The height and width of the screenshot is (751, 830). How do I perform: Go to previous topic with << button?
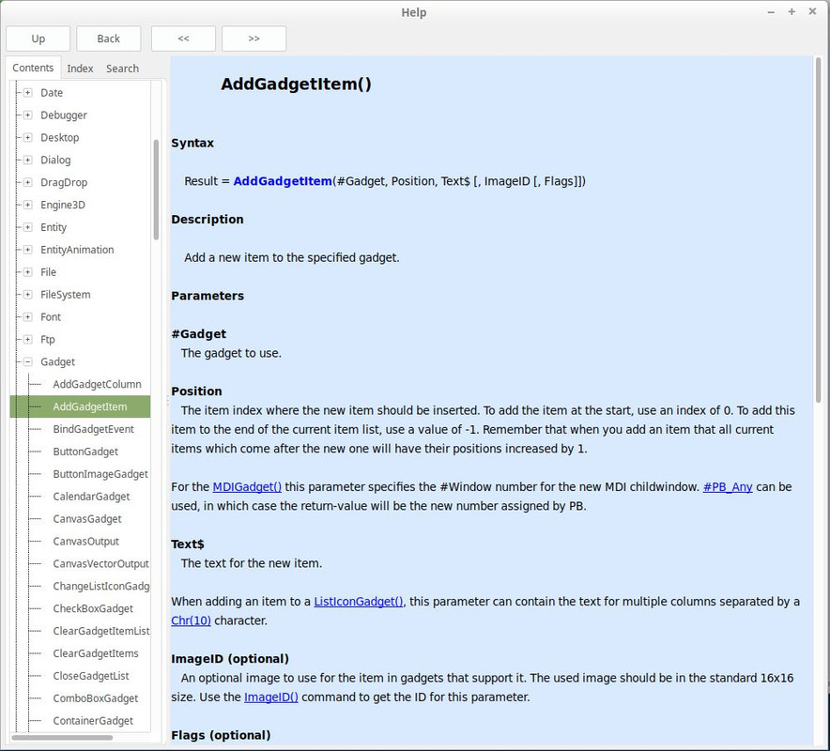point(183,38)
